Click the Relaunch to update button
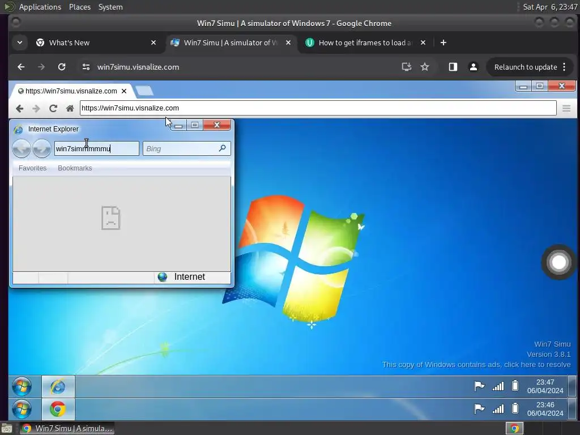 525,67
